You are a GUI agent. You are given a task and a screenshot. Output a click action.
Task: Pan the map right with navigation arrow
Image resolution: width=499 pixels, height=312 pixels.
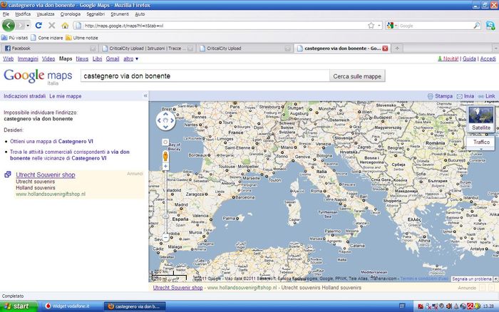pyautogui.click(x=173, y=120)
